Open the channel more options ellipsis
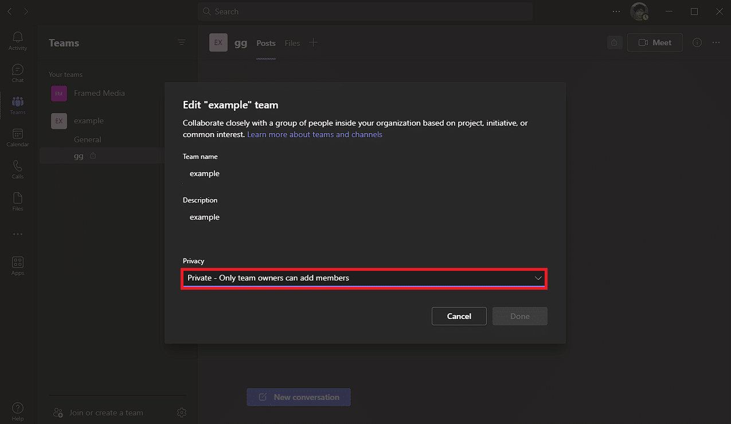The image size is (731, 424). [x=716, y=42]
